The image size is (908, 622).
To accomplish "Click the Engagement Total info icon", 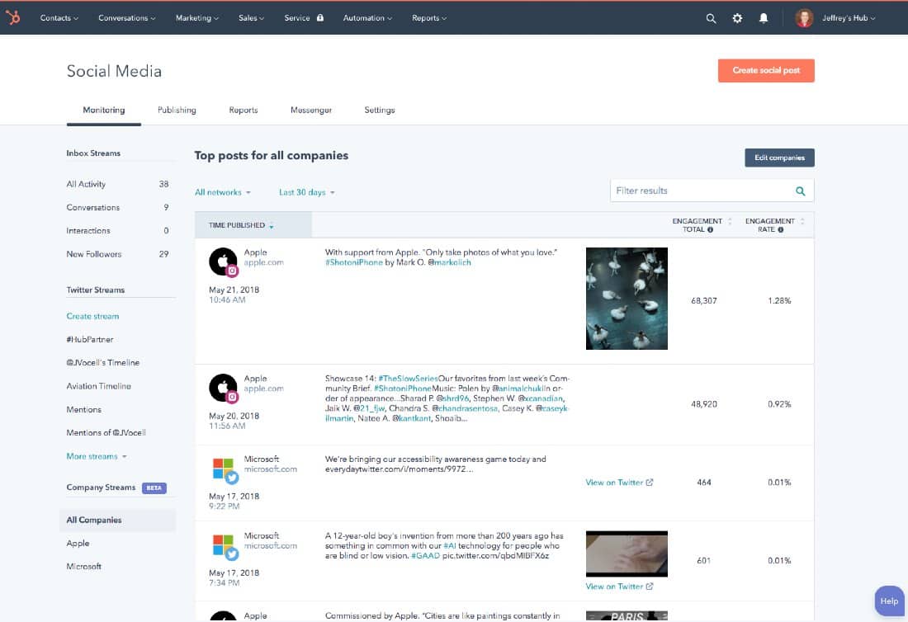I will [710, 230].
